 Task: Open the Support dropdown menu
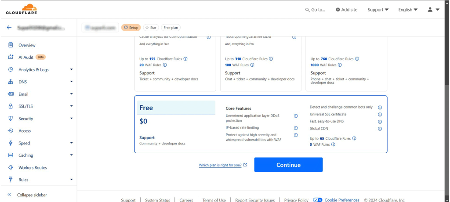point(378,10)
